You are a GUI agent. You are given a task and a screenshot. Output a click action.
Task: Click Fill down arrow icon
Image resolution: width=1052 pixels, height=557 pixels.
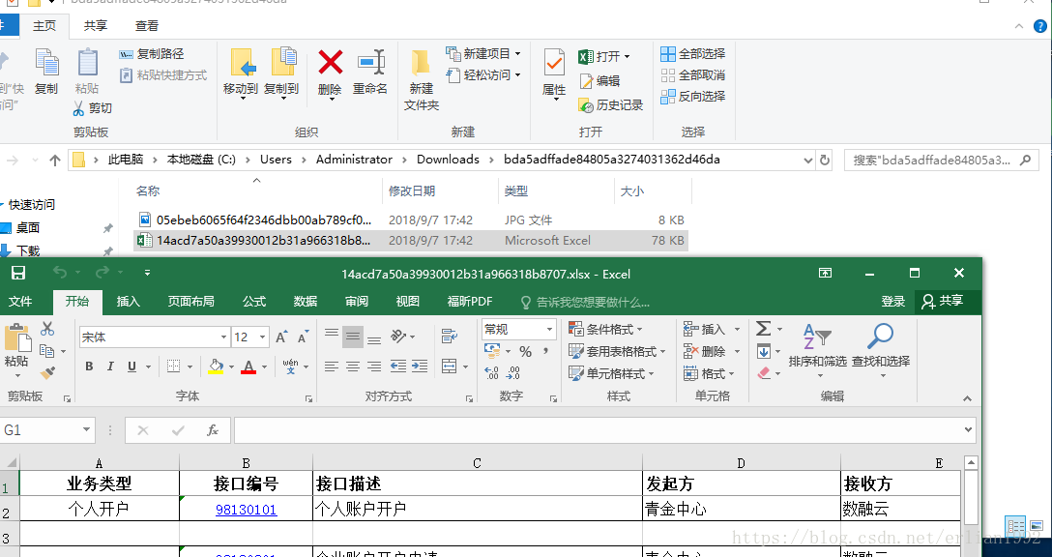(x=764, y=351)
